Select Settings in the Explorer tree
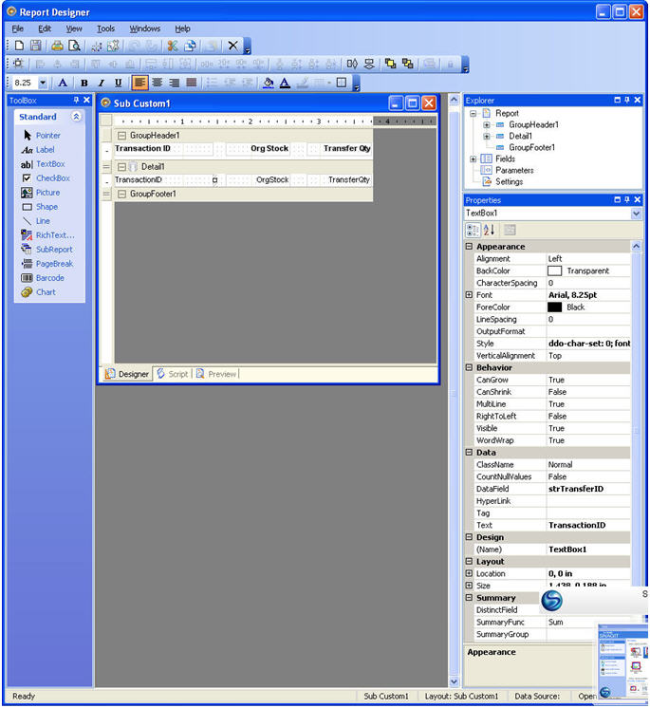Image resolution: width=650 pixels, height=708 pixels. [509, 181]
